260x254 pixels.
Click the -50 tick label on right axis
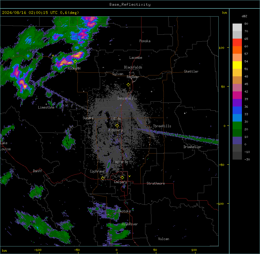click(221, 165)
